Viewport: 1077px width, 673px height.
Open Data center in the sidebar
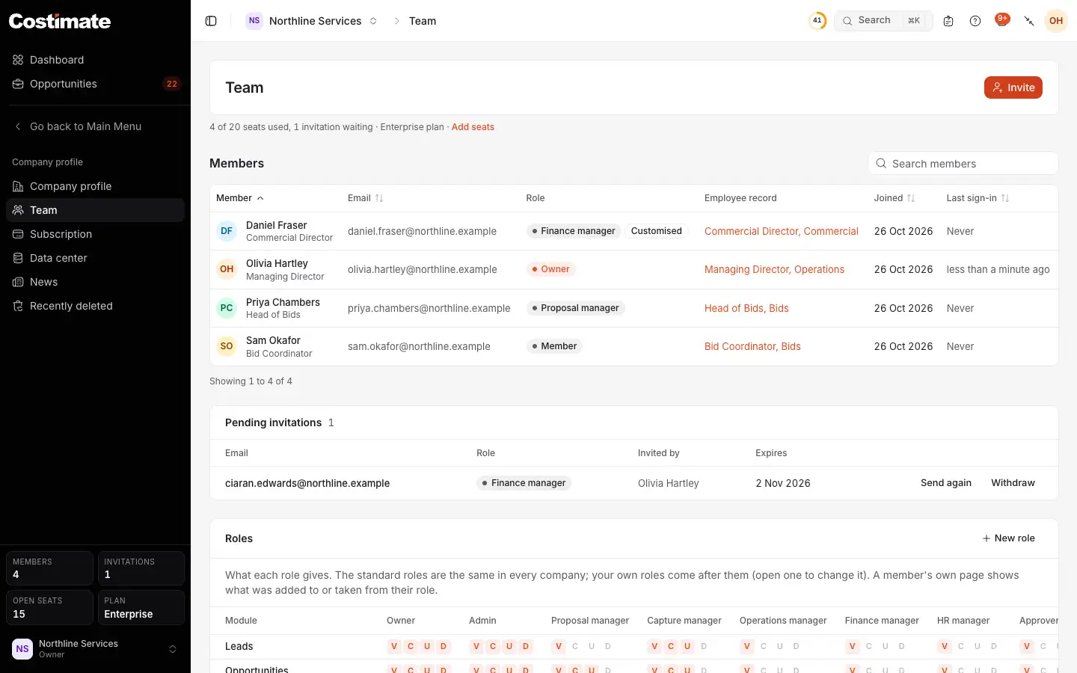click(95, 258)
